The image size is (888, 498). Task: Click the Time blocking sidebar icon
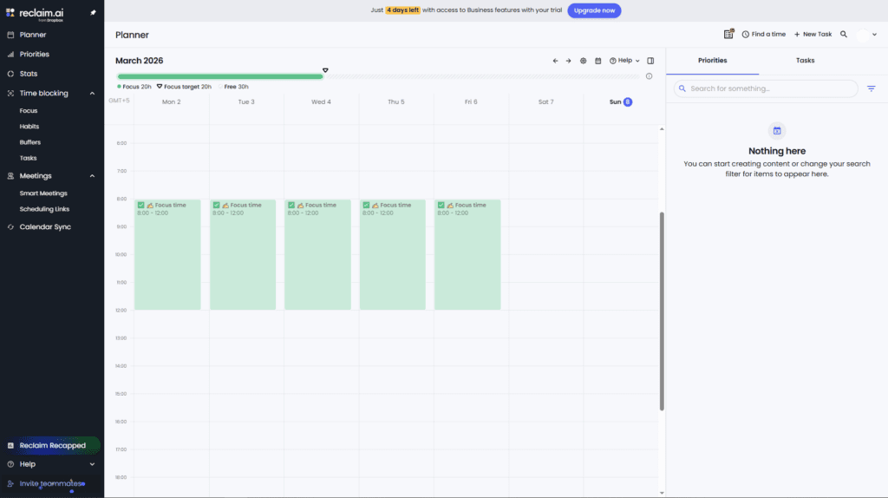[x=10, y=94]
